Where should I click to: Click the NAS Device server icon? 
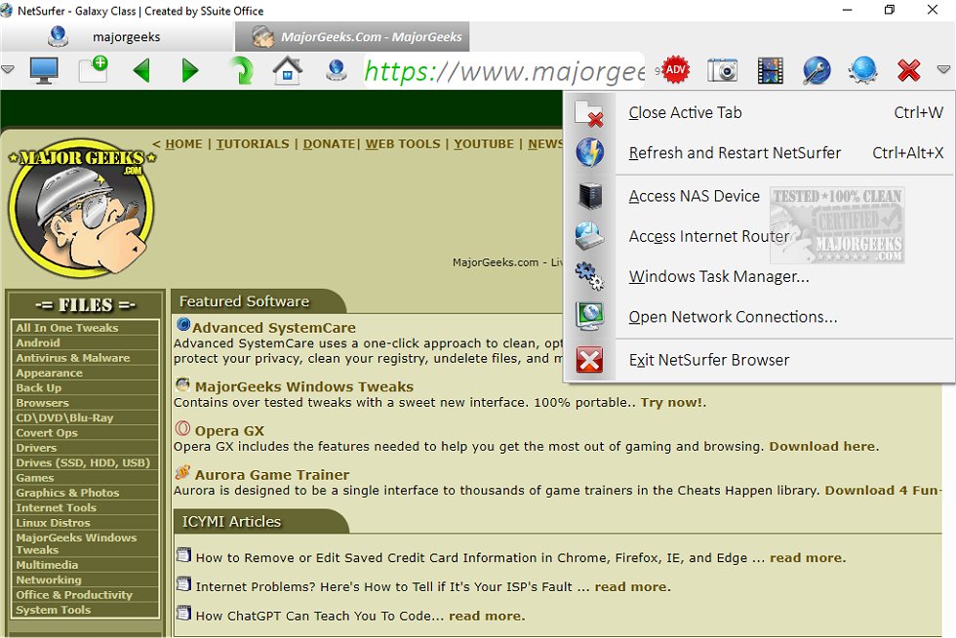click(x=589, y=196)
